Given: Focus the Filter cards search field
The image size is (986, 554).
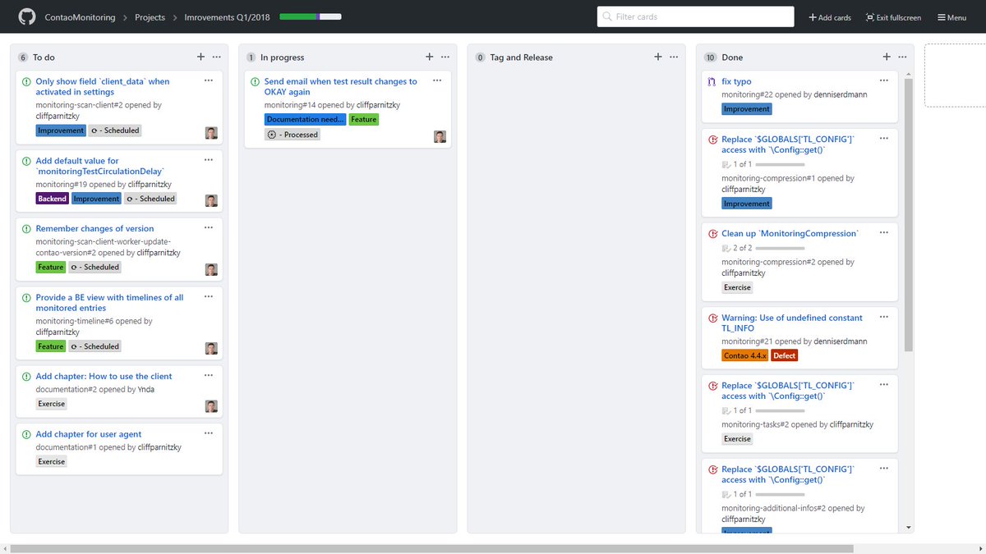Looking at the screenshot, I should [695, 16].
